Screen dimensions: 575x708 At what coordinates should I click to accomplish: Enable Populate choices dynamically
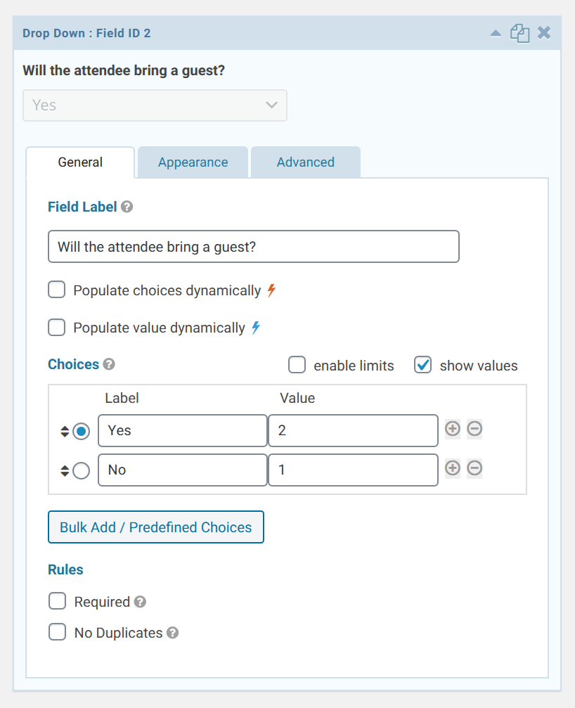(x=56, y=289)
